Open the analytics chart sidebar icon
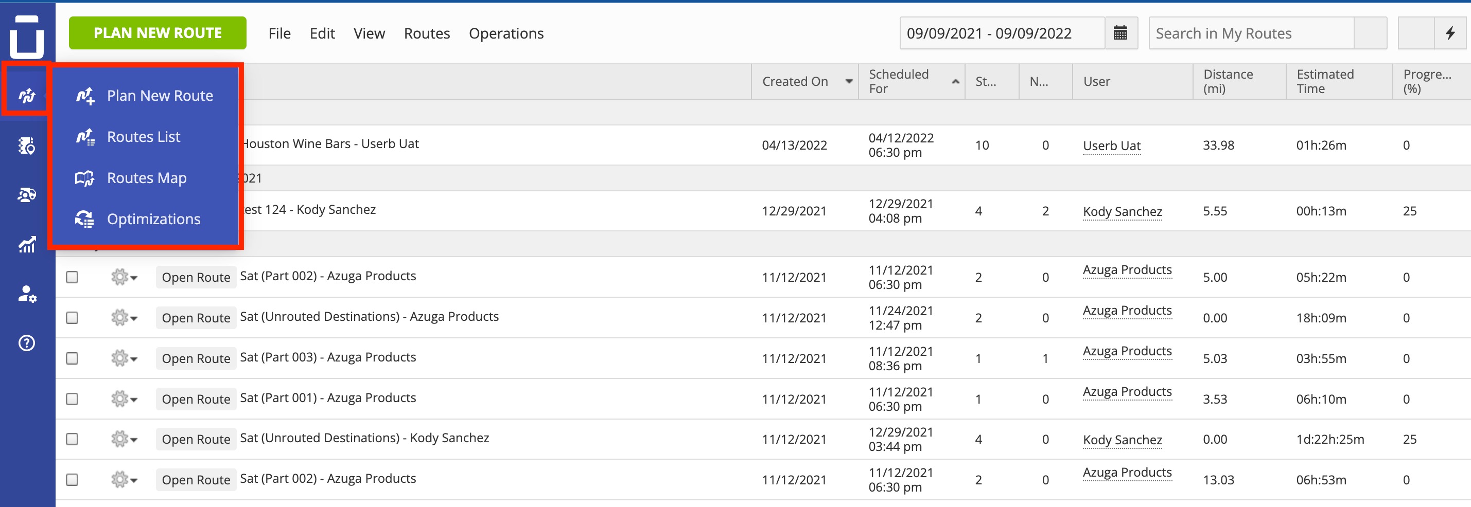 point(27,245)
